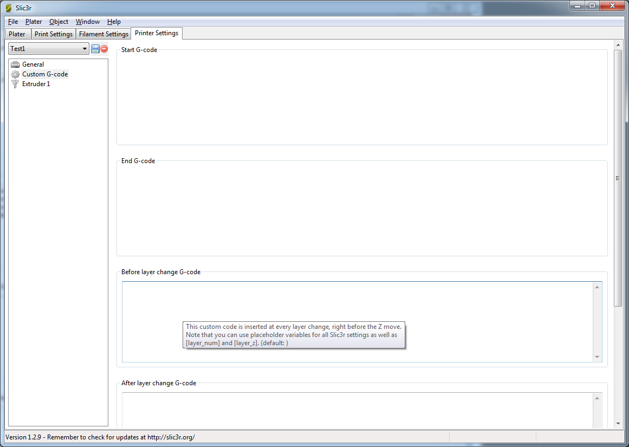
Task: Click scroll-down arrow in Before layer change box
Action: pyautogui.click(x=598, y=357)
